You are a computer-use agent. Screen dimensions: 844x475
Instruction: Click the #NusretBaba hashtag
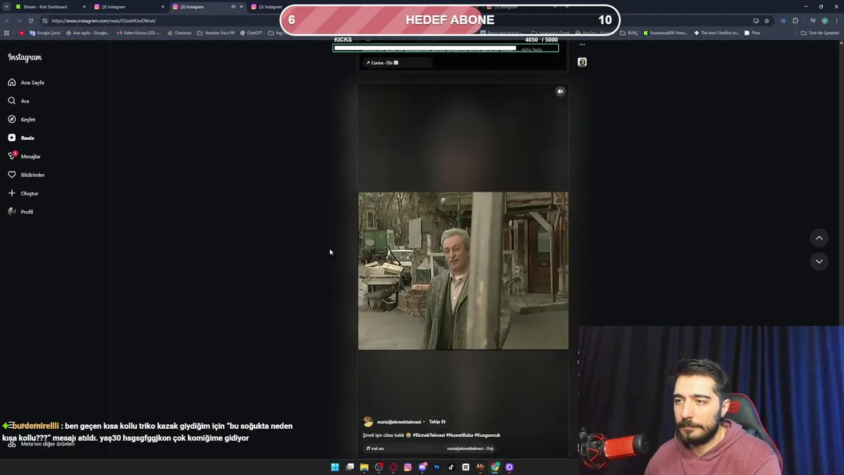460,435
